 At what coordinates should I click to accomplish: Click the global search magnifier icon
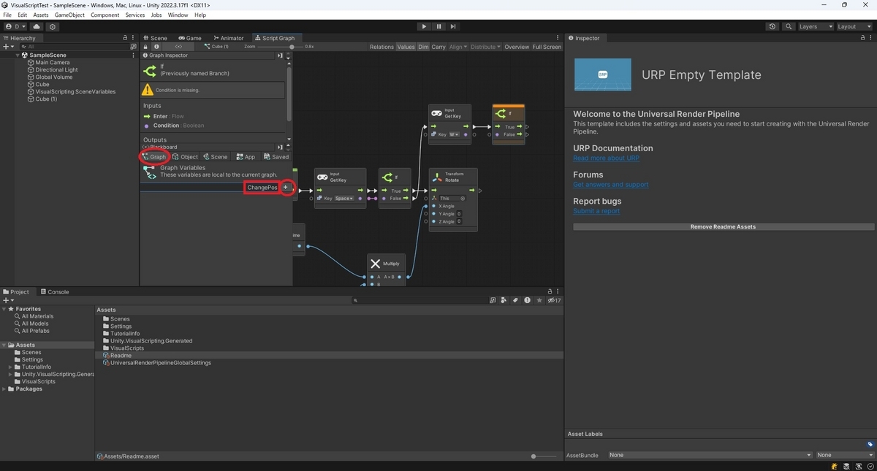click(x=789, y=26)
